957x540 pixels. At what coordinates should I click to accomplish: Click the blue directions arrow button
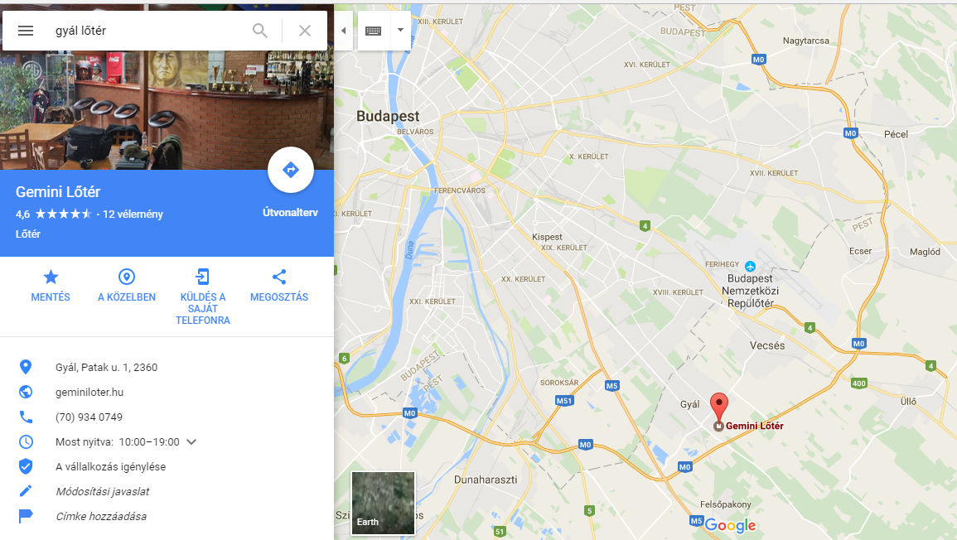coord(291,170)
